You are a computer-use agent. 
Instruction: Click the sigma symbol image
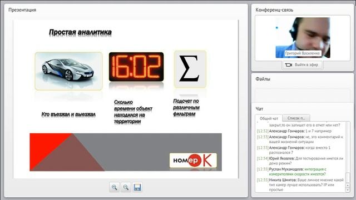(x=190, y=69)
